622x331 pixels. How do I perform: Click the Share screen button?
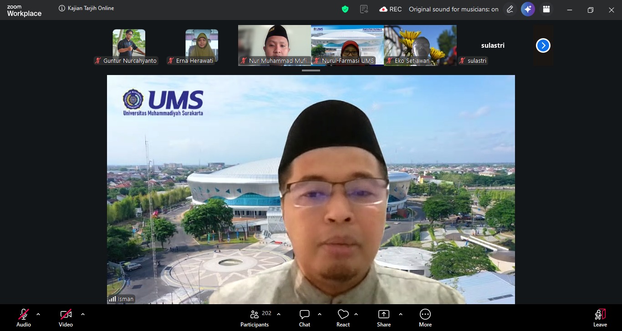click(384, 318)
